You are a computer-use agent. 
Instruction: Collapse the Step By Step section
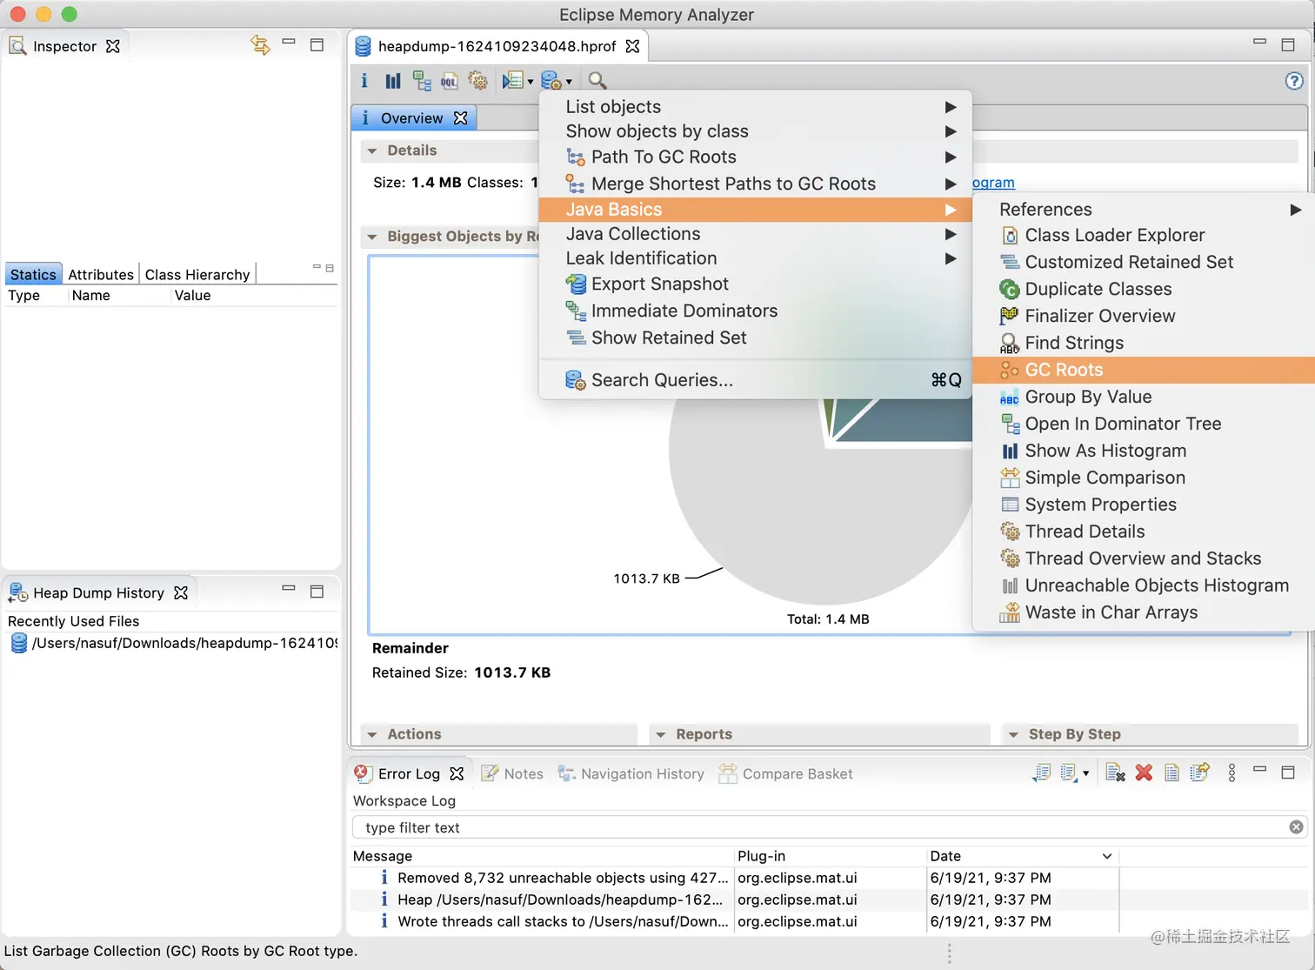tap(1013, 734)
